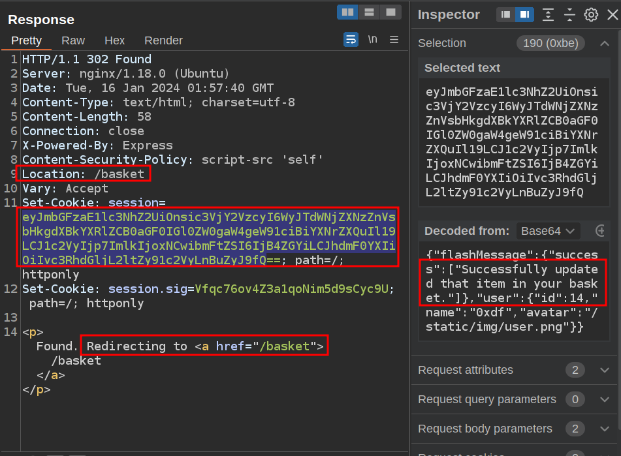Collapse the Selection section
Image resolution: width=621 pixels, height=456 pixels.
point(605,43)
